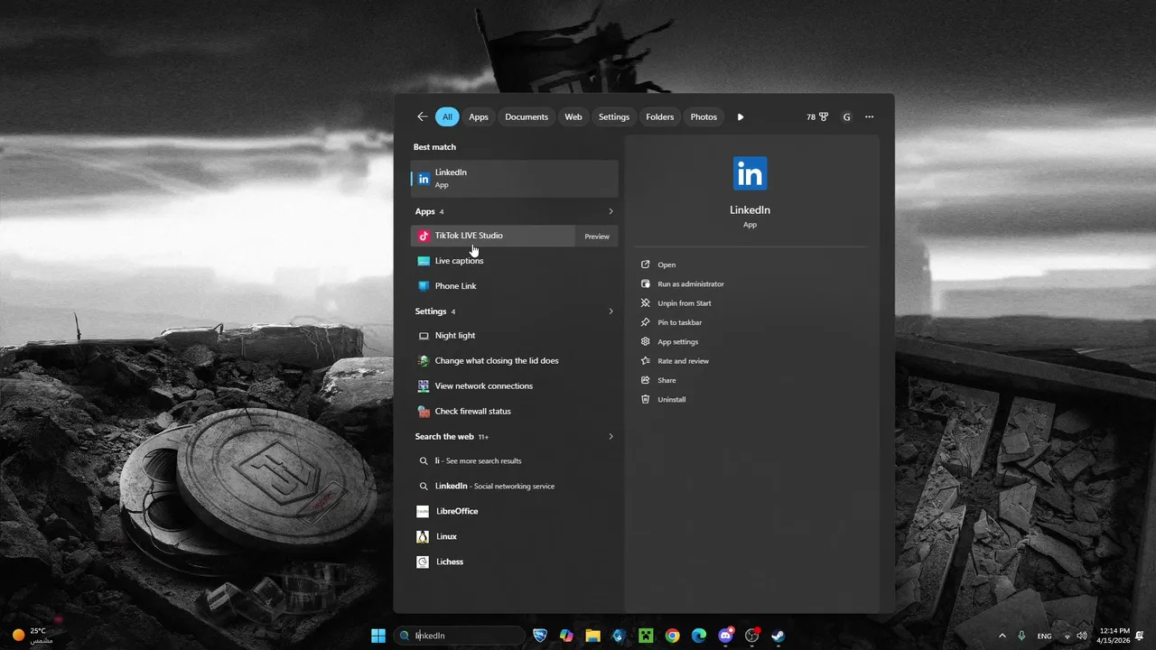The height and width of the screenshot is (650, 1156).
Task: Switch to the Apps filter tab
Action: point(479,116)
